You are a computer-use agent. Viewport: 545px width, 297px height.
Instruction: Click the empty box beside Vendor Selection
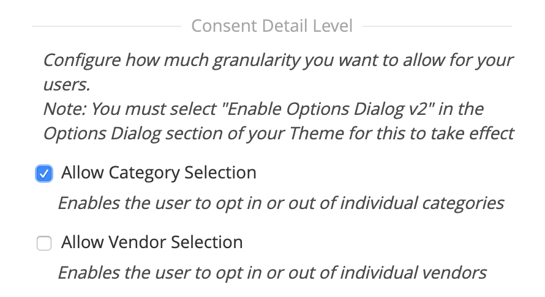(x=44, y=244)
